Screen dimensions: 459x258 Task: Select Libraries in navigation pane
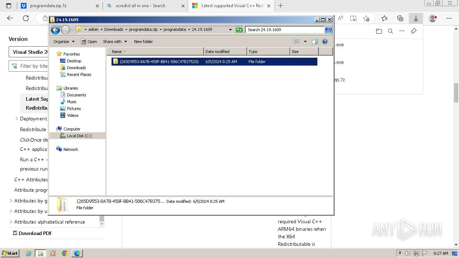[71, 88]
